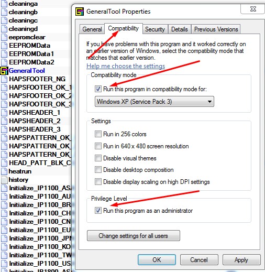Select the history file name
265x272 pixels.
tap(18, 180)
